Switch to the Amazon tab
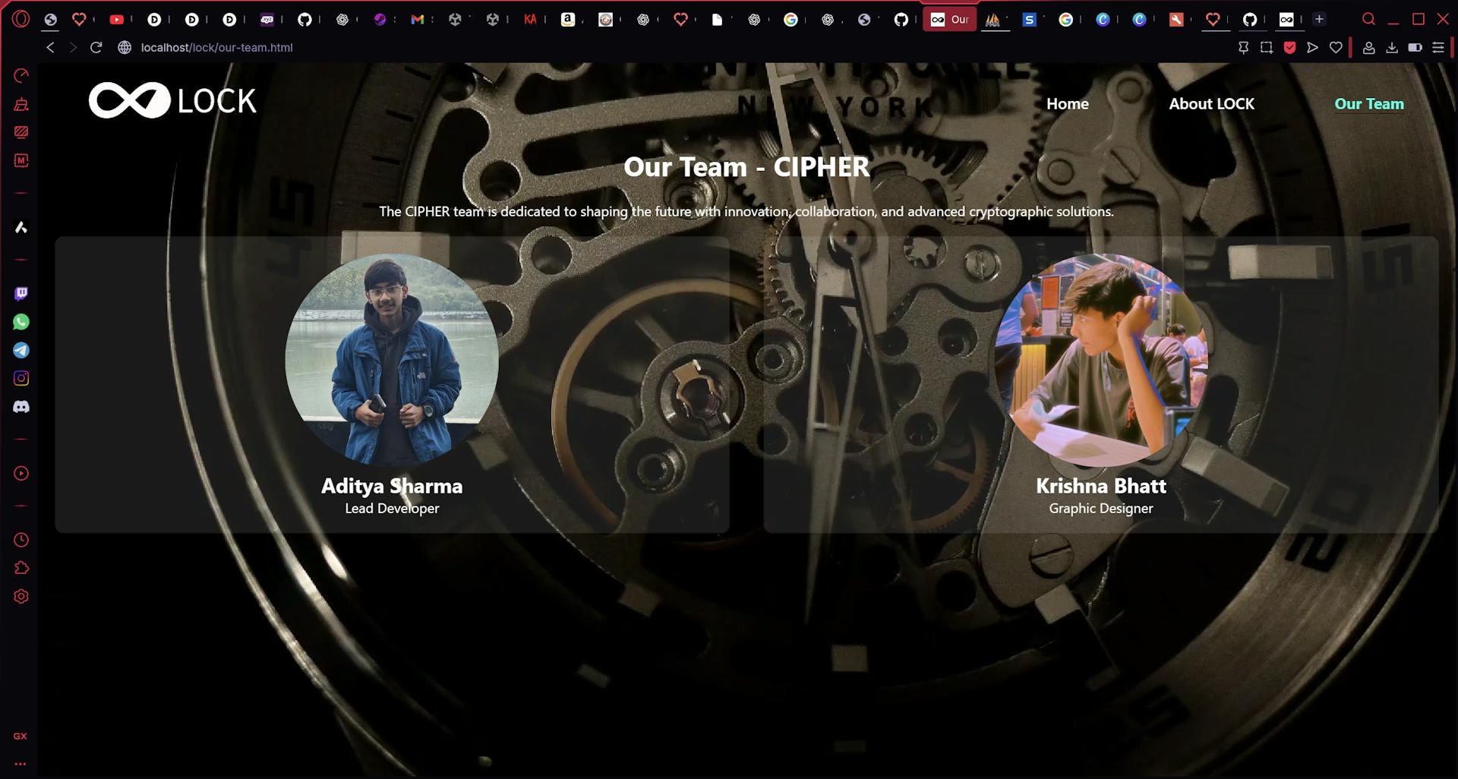 567,20
